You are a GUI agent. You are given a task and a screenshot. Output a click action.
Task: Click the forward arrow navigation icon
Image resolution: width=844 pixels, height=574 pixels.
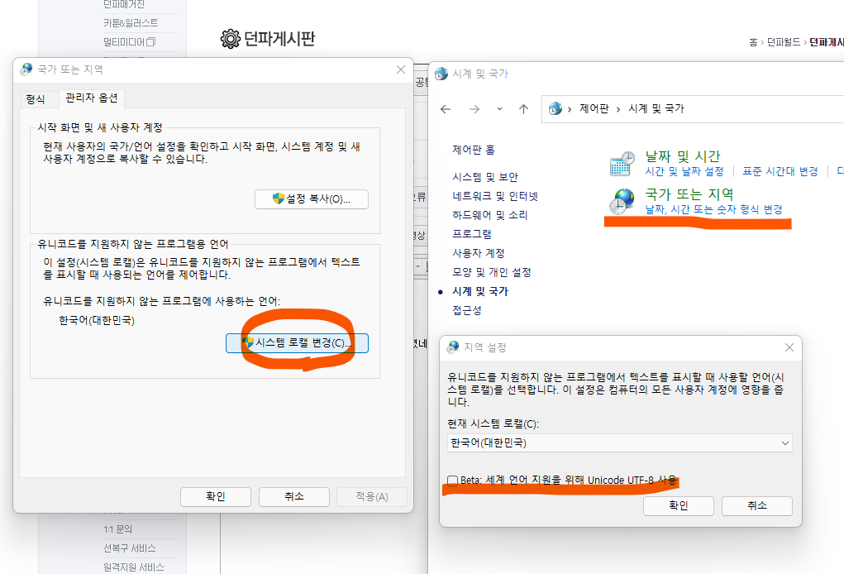[x=474, y=109]
